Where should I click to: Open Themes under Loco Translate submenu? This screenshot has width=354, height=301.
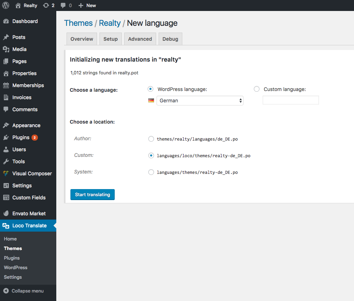tap(13, 248)
